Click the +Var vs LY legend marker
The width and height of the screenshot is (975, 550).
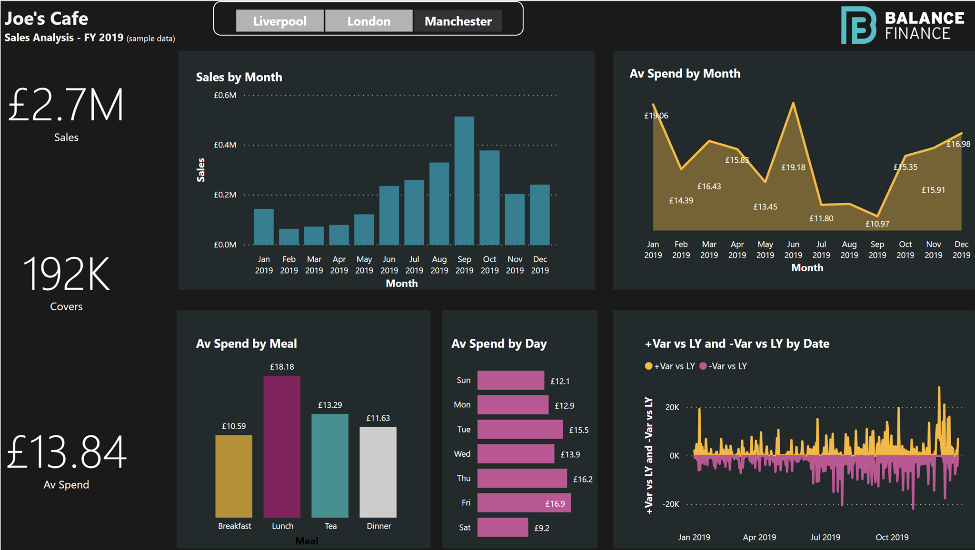[x=648, y=366]
